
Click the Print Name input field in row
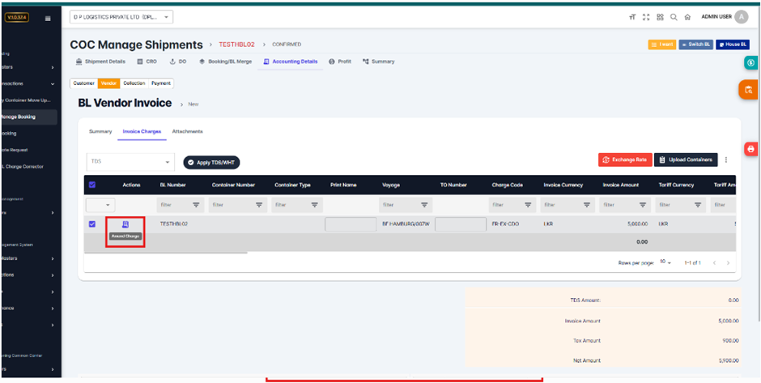pyautogui.click(x=351, y=224)
